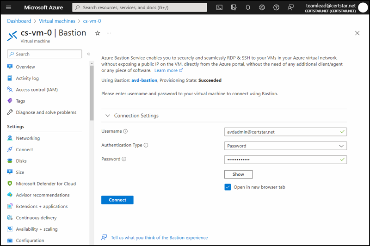Follow the avd-bastion link
Image resolution: width=370 pixels, height=246 pixels.
point(144,80)
